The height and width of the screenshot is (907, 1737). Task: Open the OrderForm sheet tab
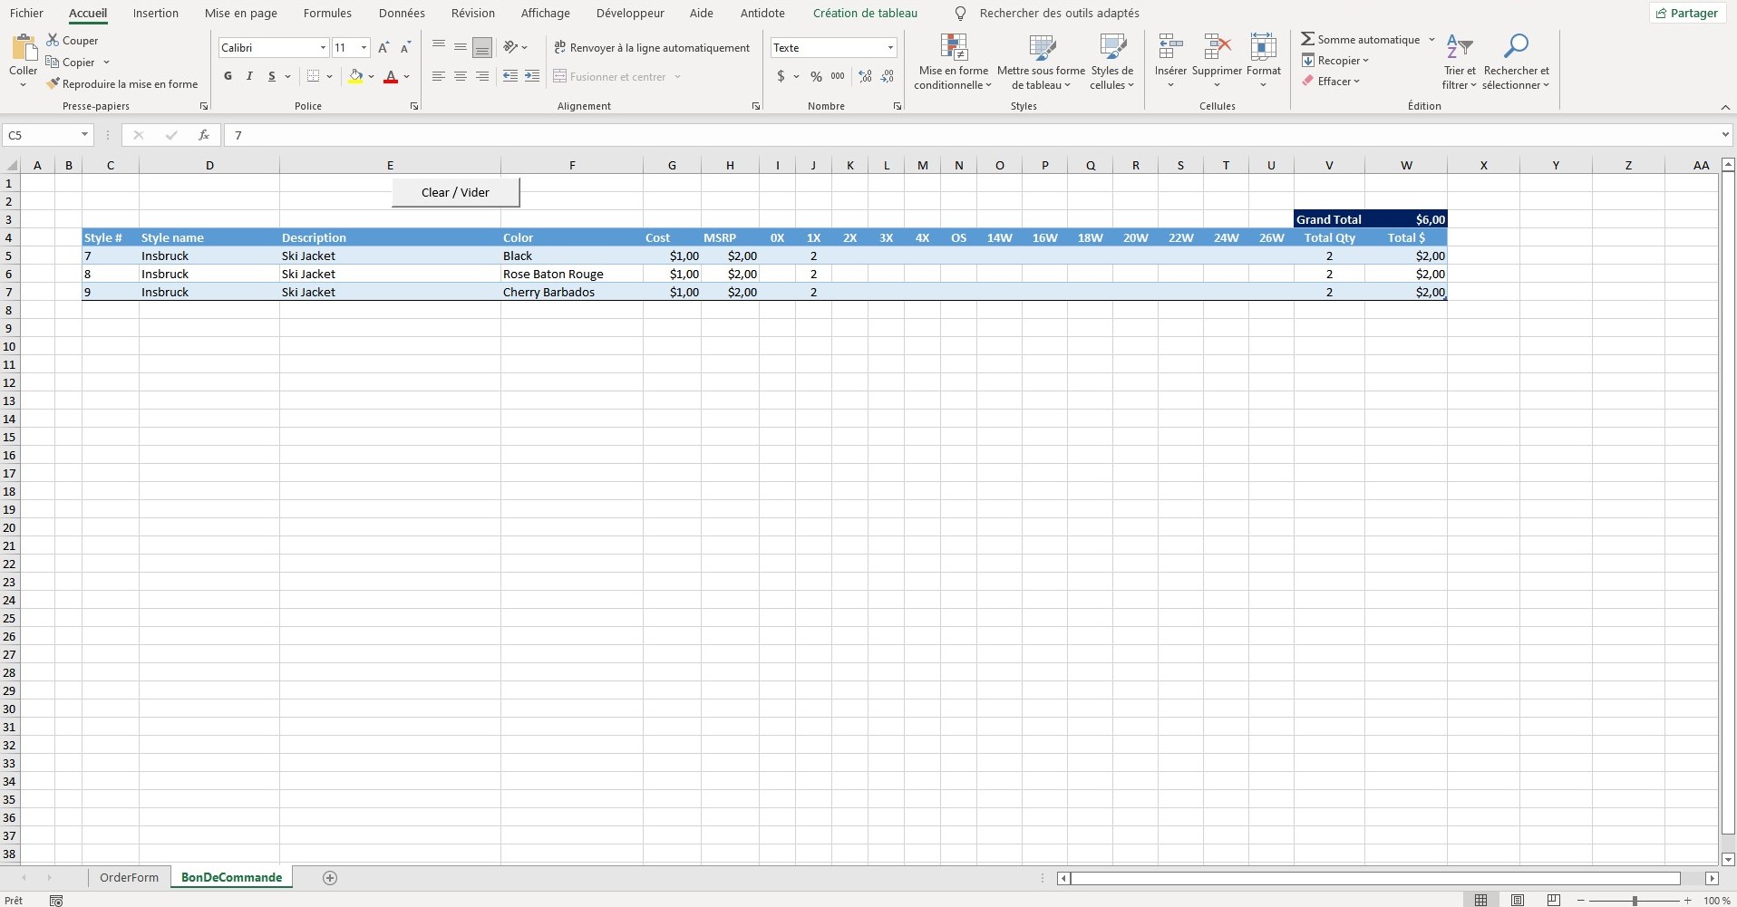click(x=128, y=877)
